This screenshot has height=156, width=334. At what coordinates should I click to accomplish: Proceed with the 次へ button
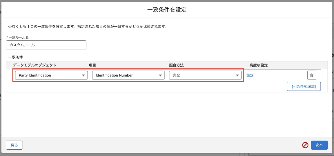pos(319,145)
